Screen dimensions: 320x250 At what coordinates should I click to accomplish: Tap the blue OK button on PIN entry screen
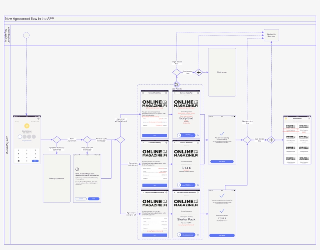[x=35, y=161]
